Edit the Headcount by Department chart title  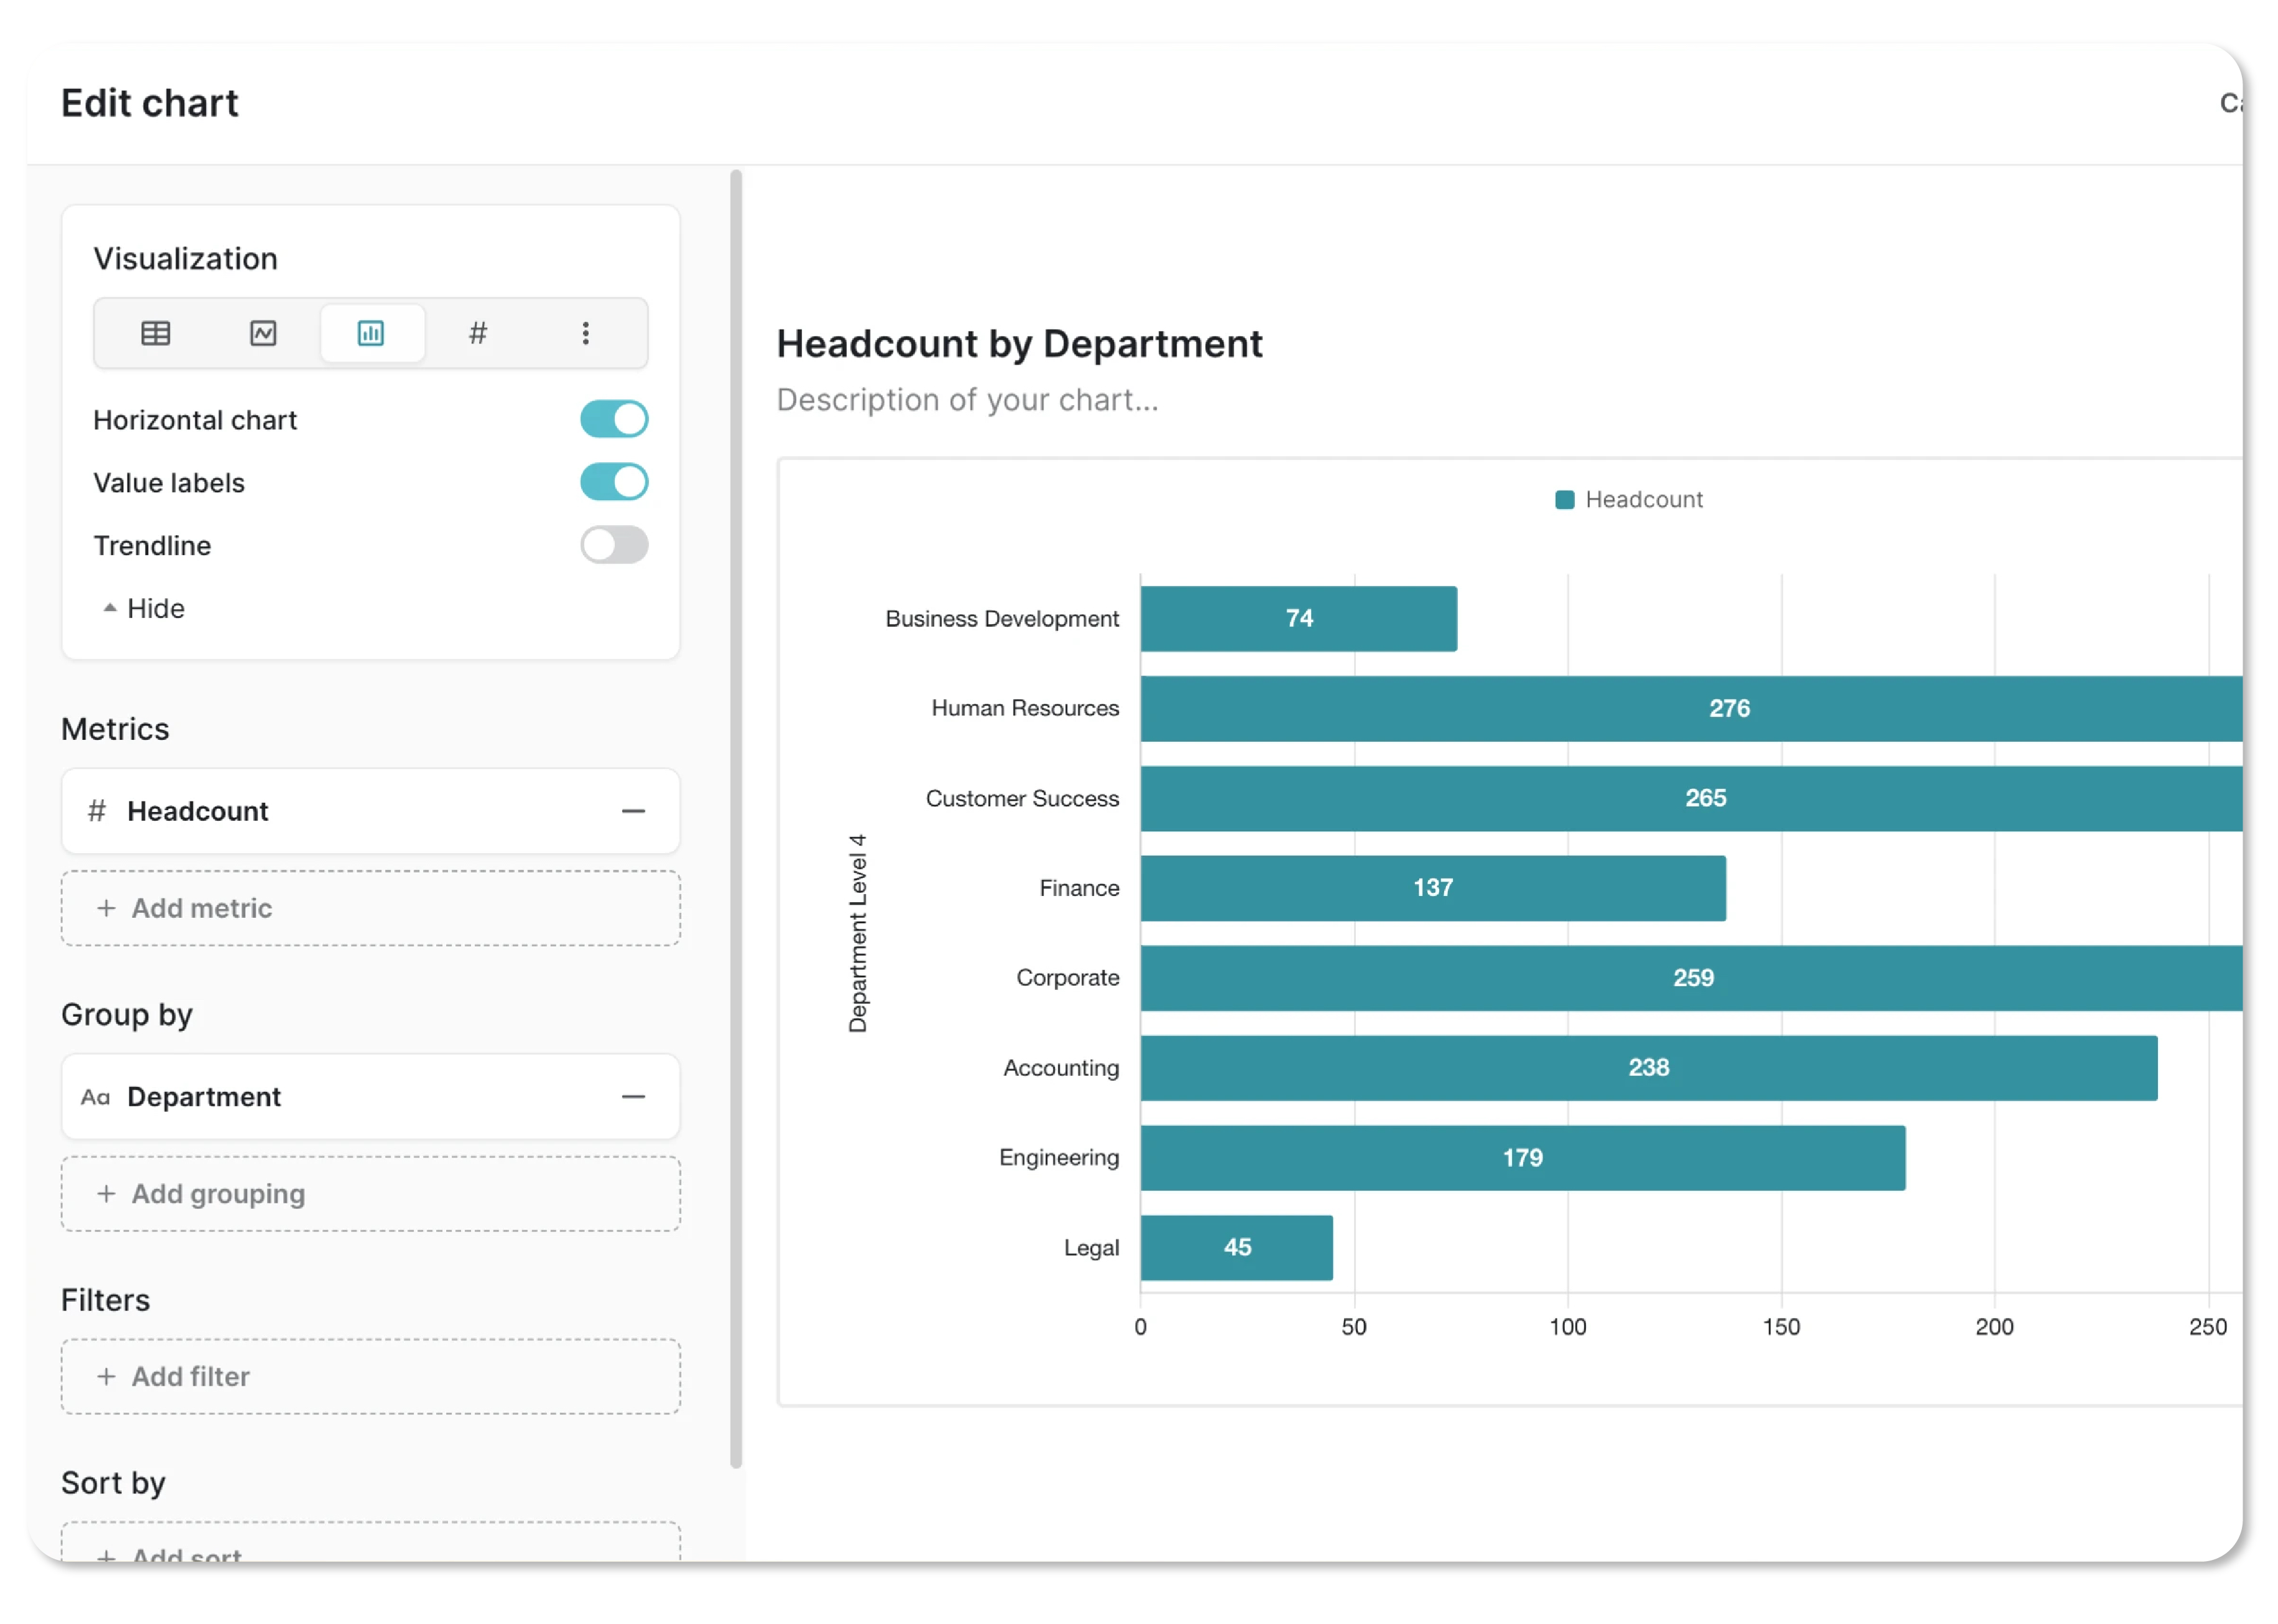click(x=1019, y=344)
